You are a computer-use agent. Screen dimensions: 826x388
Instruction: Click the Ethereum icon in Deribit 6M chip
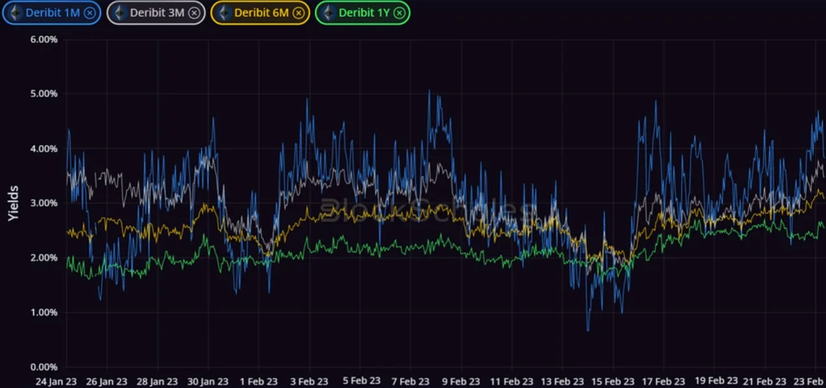click(x=224, y=12)
